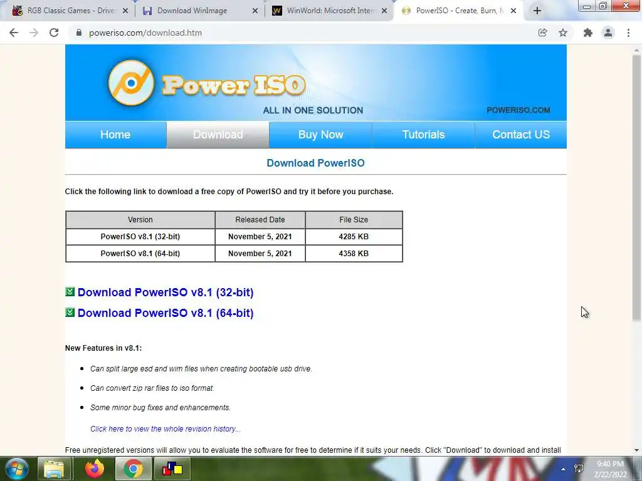This screenshot has height=481, width=642.
Task: Click the File Size column header
Action: [x=354, y=220]
